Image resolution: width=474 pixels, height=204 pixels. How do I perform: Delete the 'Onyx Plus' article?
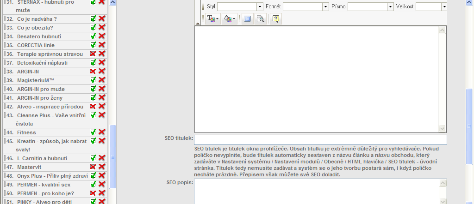pyautogui.click(x=102, y=175)
